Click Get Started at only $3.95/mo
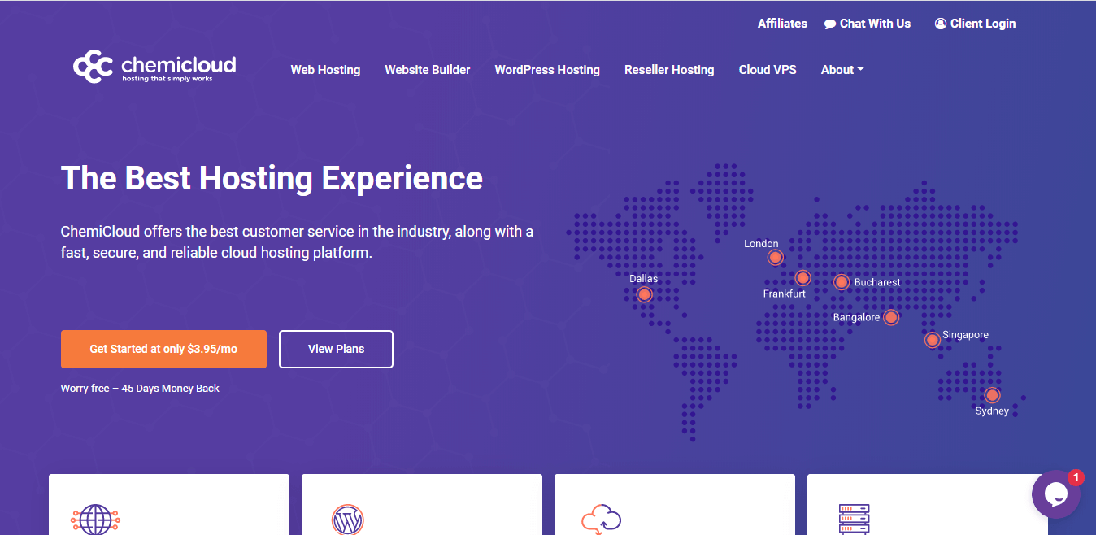The width and height of the screenshot is (1096, 535). pyautogui.click(x=163, y=349)
